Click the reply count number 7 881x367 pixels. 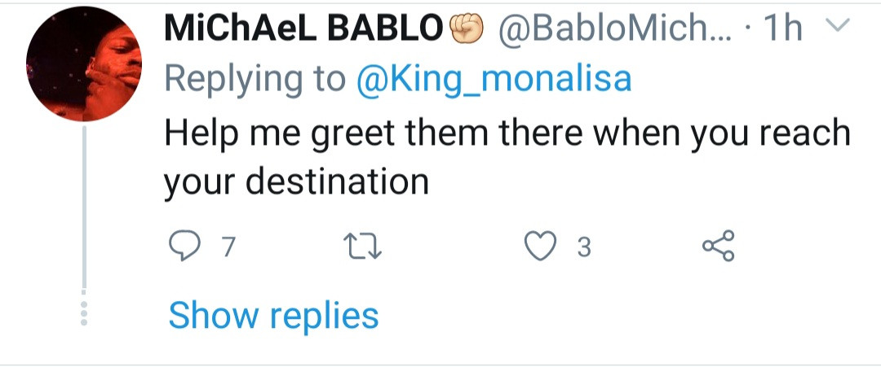click(227, 247)
